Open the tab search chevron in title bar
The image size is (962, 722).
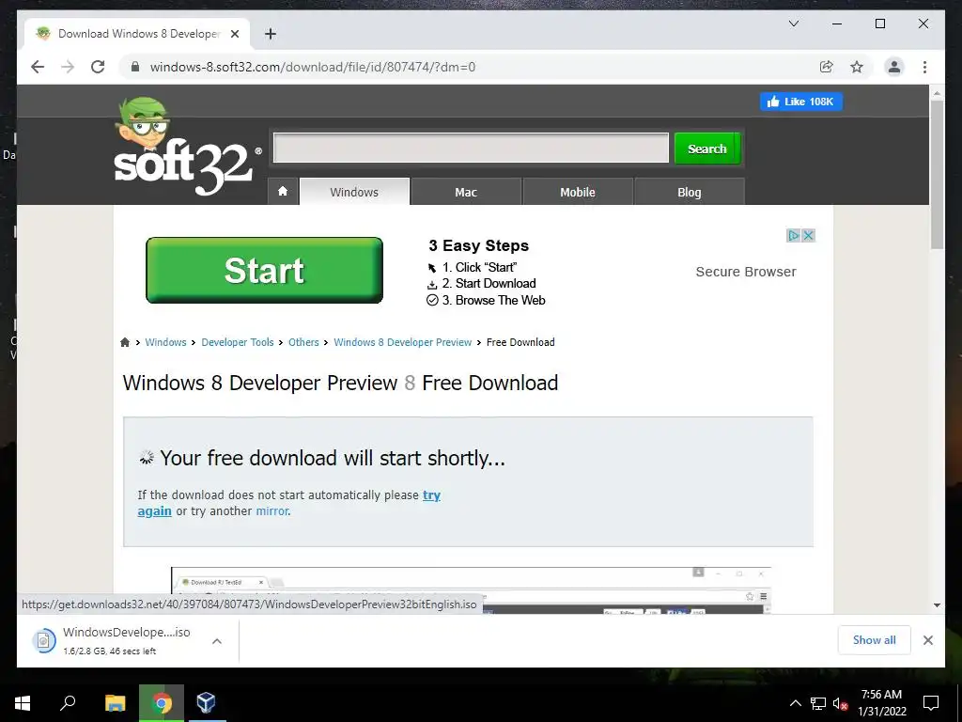pyautogui.click(x=793, y=24)
